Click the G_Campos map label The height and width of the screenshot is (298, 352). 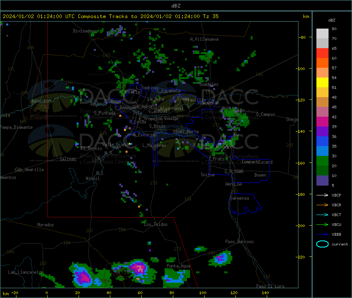coord(266,114)
